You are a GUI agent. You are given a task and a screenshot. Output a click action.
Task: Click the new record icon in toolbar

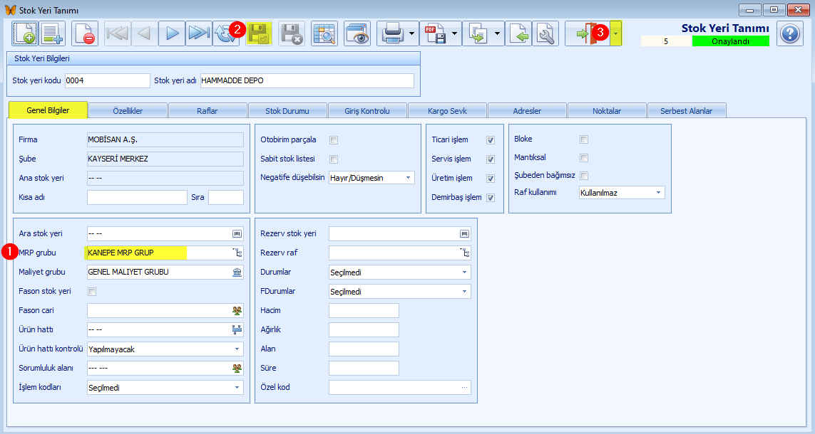[24, 33]
